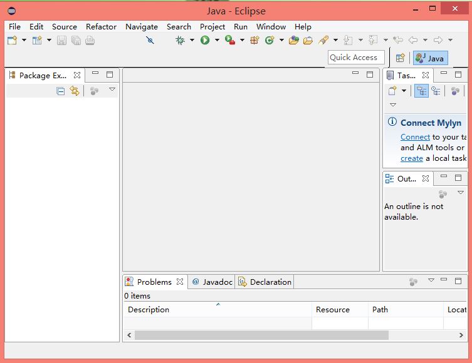Maximize the Outline view
Image resolution: width=472 pixels, height=363 pixels.
458,178
